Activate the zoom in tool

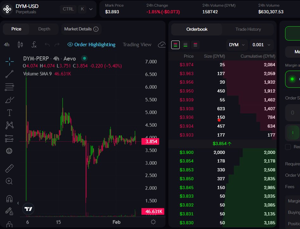click(x=9, y=181)
